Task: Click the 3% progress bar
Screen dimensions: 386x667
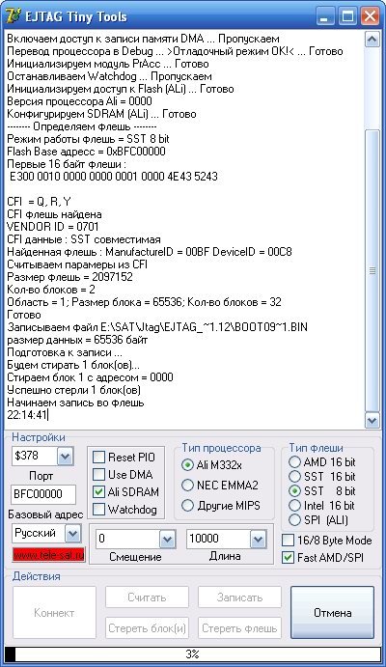Action: 193,653
